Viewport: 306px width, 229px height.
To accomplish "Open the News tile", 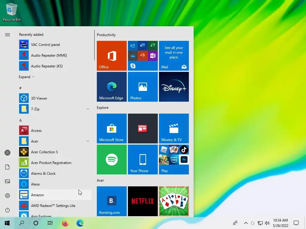I will pyautogui.click(x=143, y=129).
